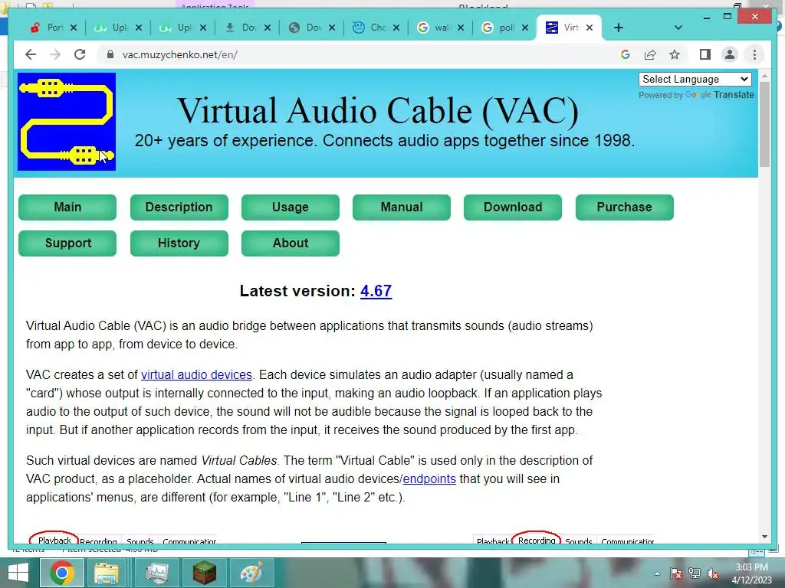The width and height of the screenshot is (785, 588).
Task: Click the VAC yellow cable logo
Action: click(67, 122)
